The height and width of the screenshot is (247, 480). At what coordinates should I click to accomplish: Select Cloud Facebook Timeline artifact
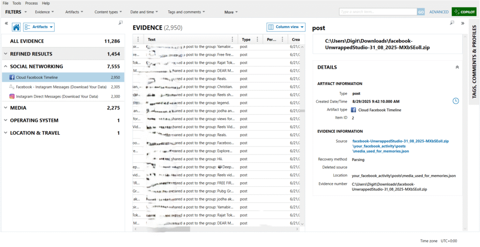tap(63, 77)
